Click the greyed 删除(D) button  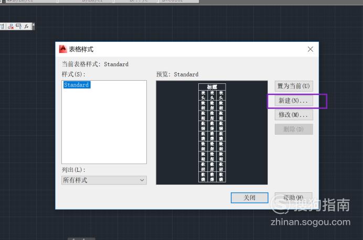pyautogui.click(x=294, y=129)
